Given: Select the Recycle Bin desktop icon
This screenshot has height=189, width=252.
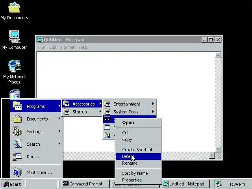Looking at the screenshot, I should (x=15, y=94).
